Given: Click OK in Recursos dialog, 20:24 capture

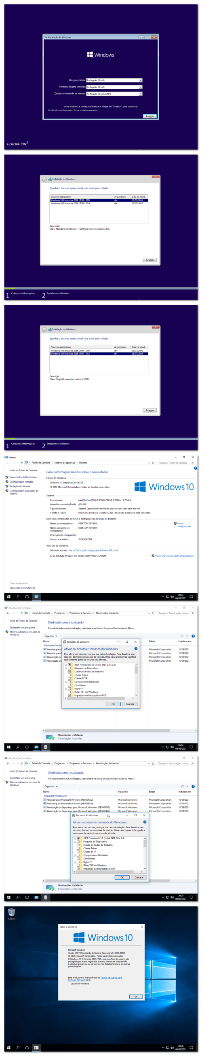Looking at the screenshot, I should point(113,704).
